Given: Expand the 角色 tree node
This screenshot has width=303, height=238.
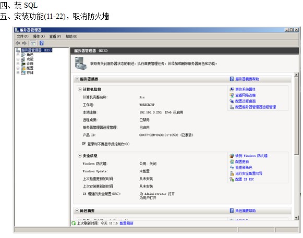Looking at the screenshot, I should [18, 55].
